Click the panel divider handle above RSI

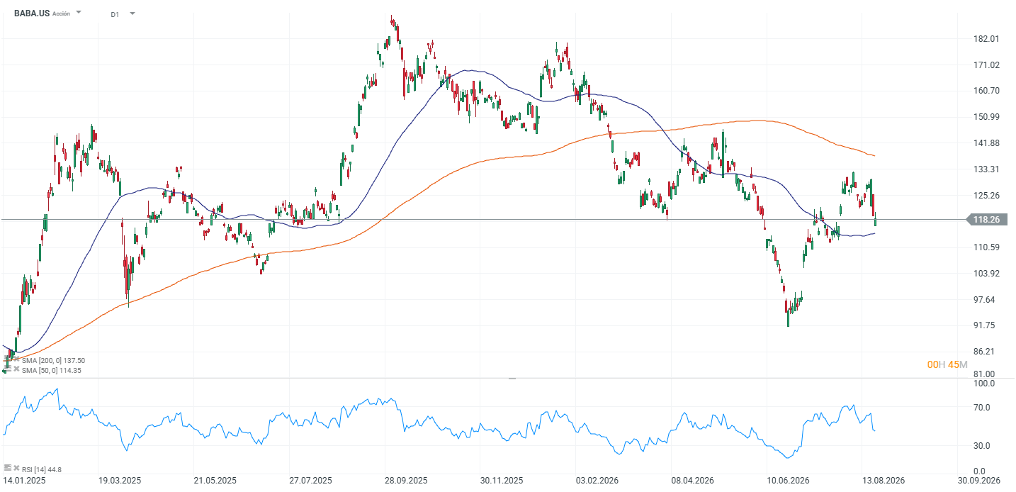coord(512,379)
